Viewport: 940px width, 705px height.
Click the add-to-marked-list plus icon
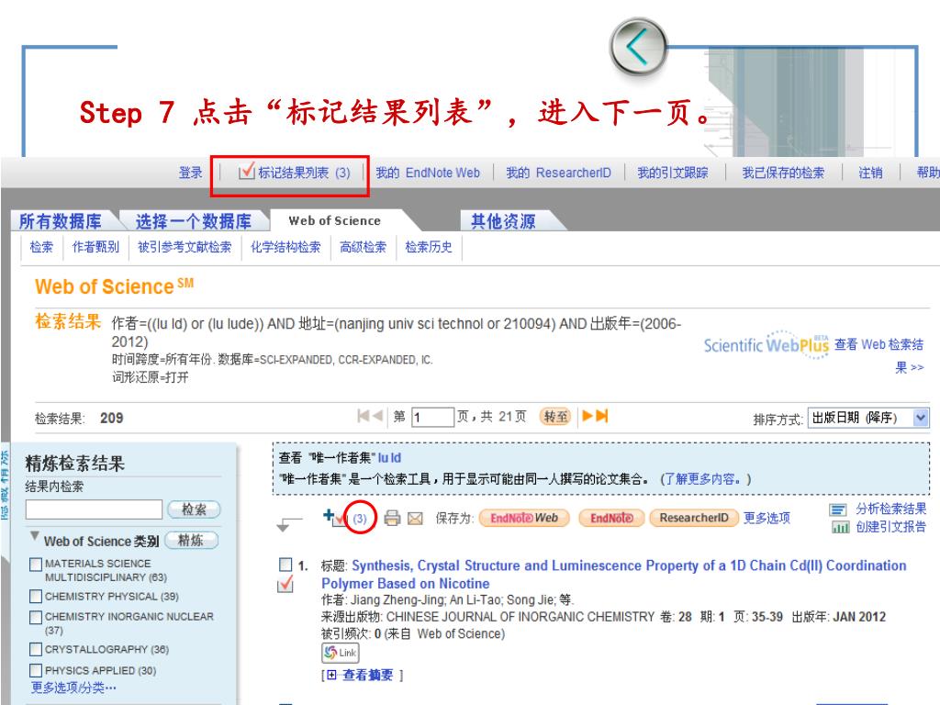click(334, 517)
